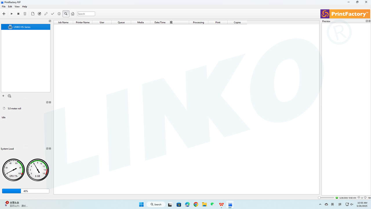This screenshot has width=371, height=209.
Task: Close the Preview panel
Action: coord(369,21)
